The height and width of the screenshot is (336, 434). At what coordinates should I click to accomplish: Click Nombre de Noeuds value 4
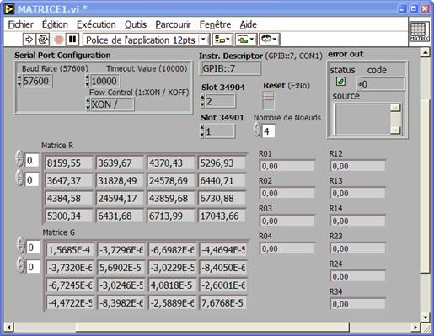tap(268, 131)
